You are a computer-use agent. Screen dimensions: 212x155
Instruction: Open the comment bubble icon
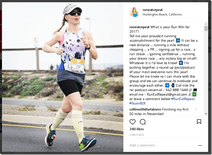click(143, 122)
